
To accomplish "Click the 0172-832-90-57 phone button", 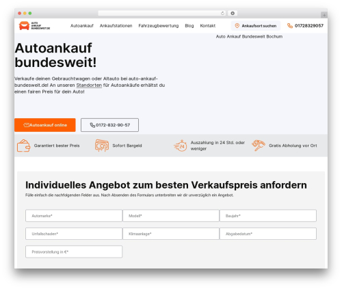I will pyautogui.click(x=109, y=125).
